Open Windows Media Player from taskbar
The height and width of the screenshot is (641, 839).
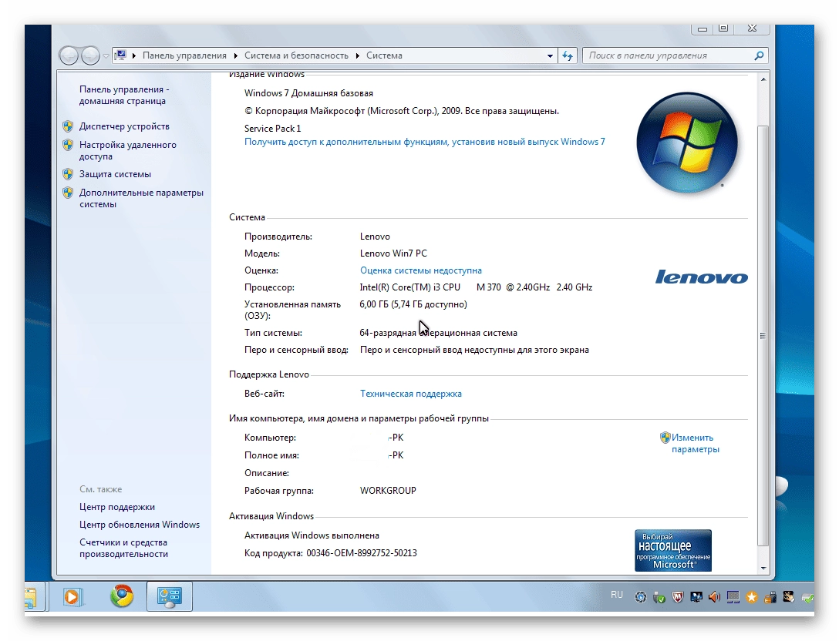coord(72,596)
